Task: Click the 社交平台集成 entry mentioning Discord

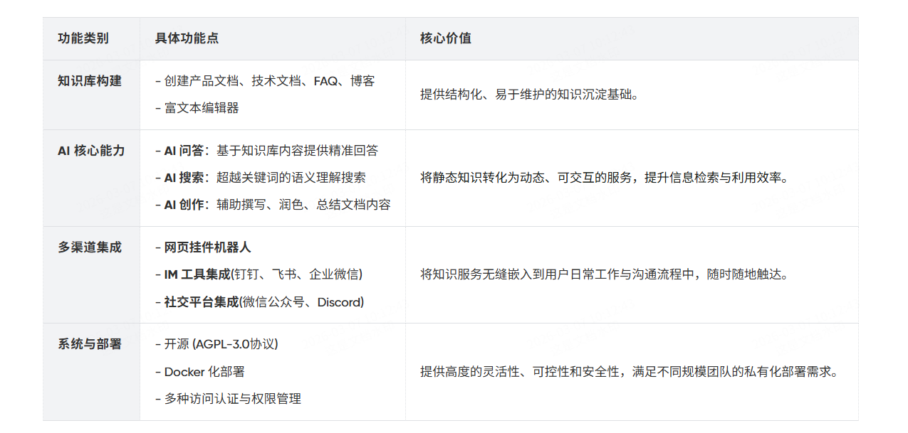Action: tap(261, 301)
